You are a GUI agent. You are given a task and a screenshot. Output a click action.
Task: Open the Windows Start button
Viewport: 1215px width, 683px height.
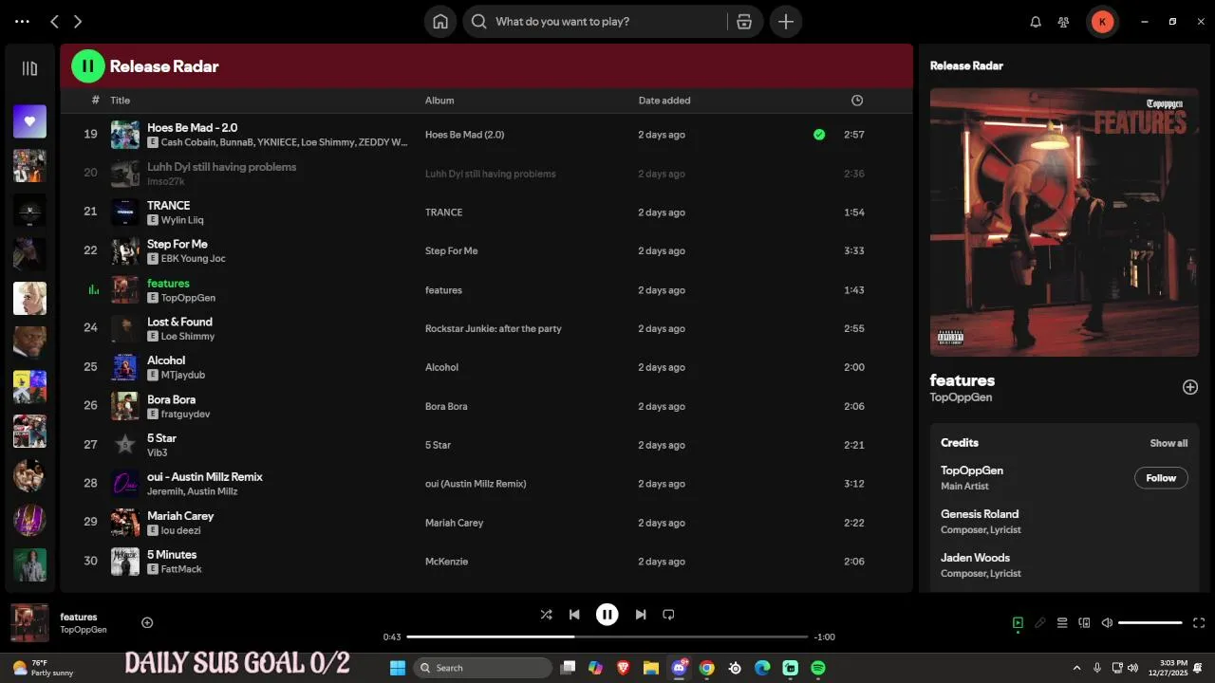pyautogui.click(x=398, y=668)
